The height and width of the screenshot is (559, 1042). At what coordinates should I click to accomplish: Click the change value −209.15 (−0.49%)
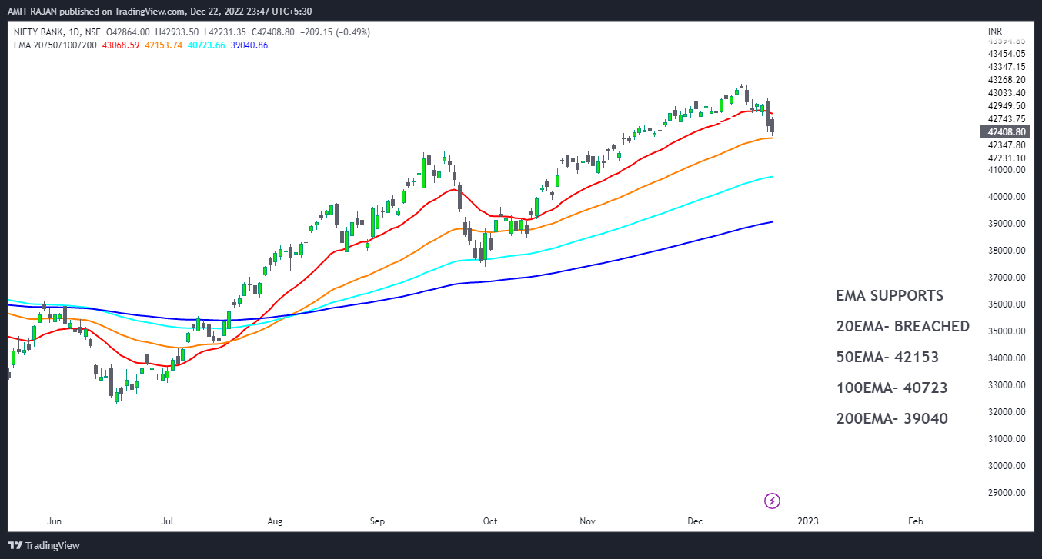point(335,32)
